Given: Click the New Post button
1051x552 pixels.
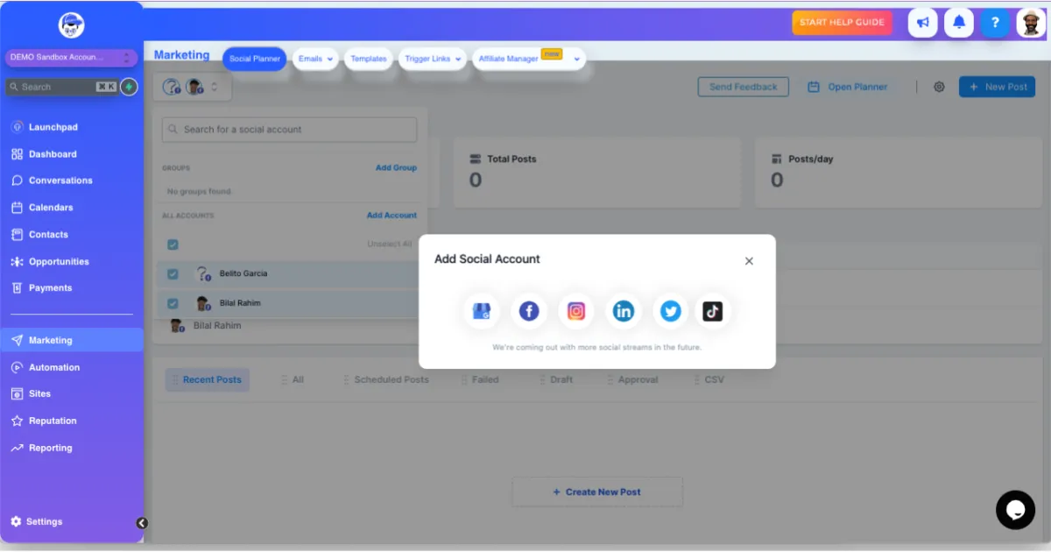Looking at the screenshot, I should [997, 87].
